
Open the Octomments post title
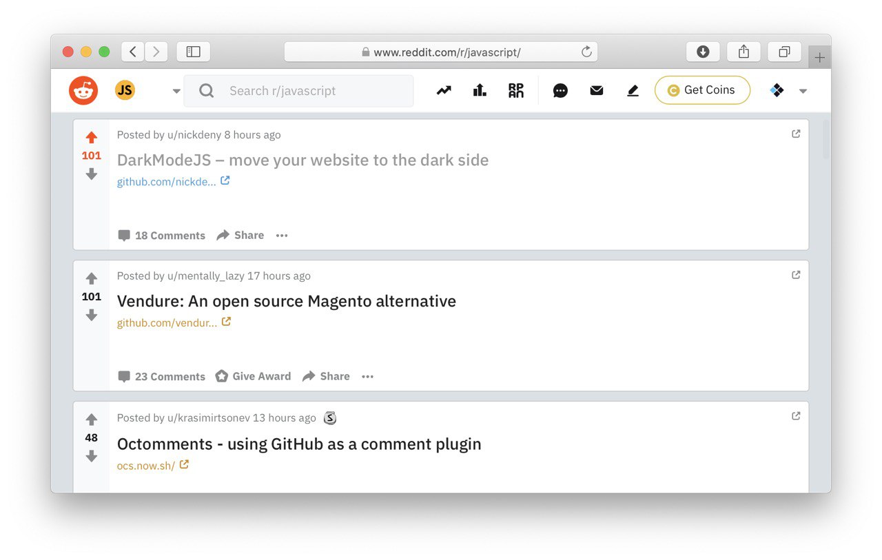point(299,444)
